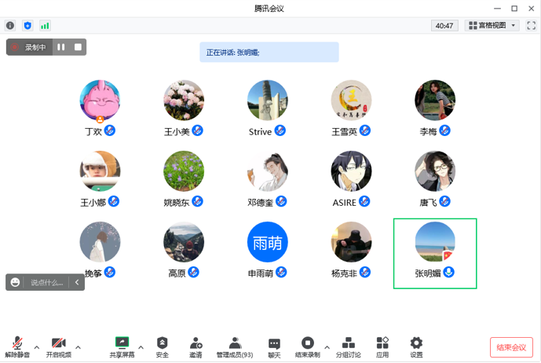Expand audio options arrow beside 解除静音

click(36, 346)
